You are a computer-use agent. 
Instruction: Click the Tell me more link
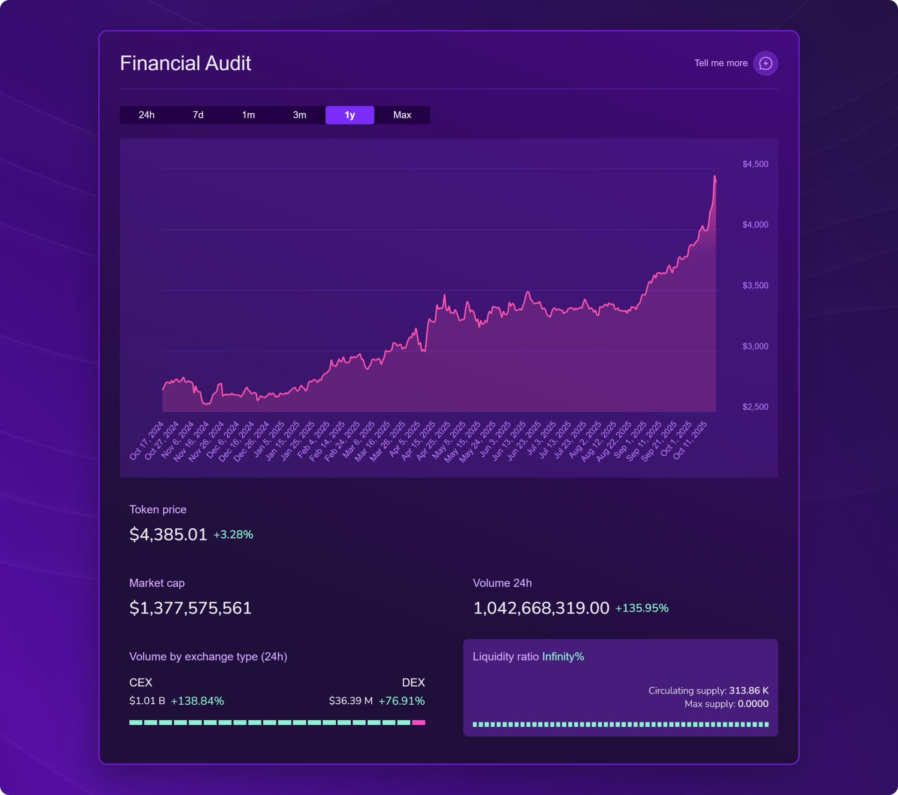point(720,63)
